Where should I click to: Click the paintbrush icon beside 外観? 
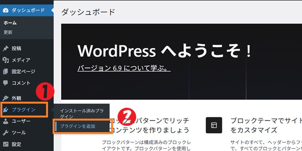click(x=5, y=98)
